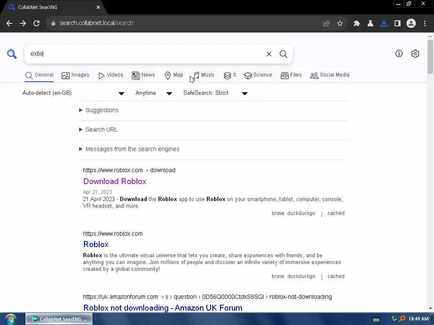Click the 10:40 AM system clock
The image size is (434, 325).
click(418, 319)
